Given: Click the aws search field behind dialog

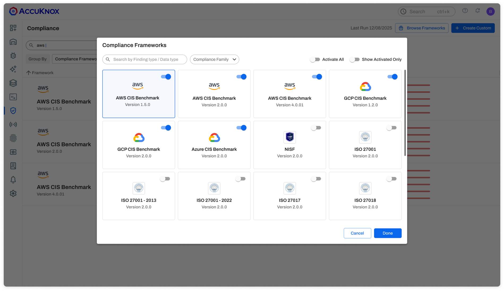Looking at the screenshot, I should pyautogui.click(x=61, y=45).
